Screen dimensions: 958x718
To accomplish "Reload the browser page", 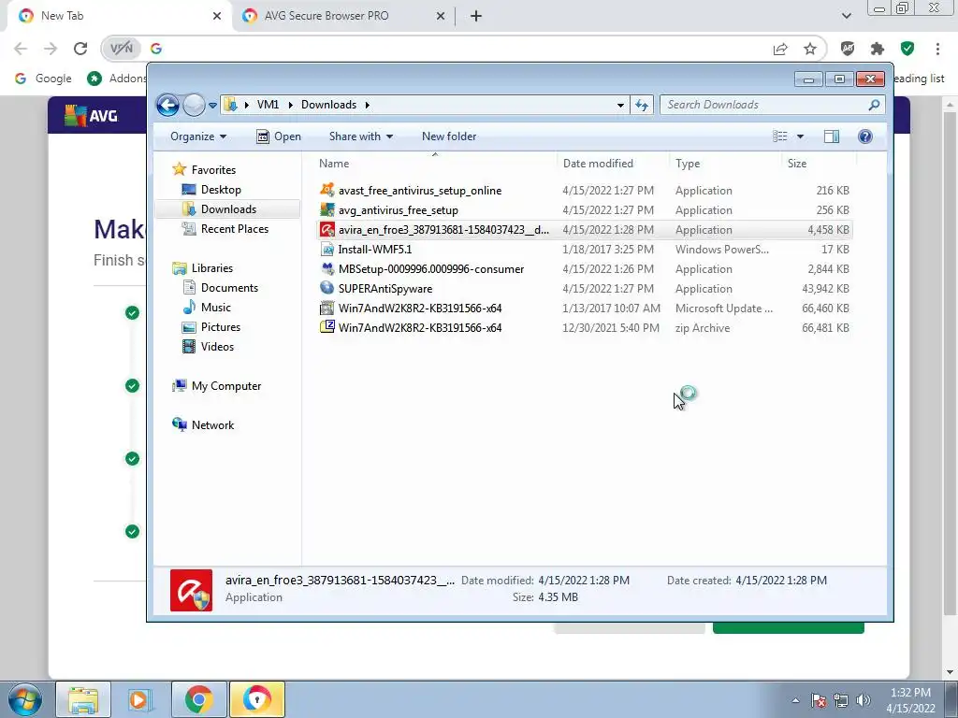I will (x=80, y=49).
